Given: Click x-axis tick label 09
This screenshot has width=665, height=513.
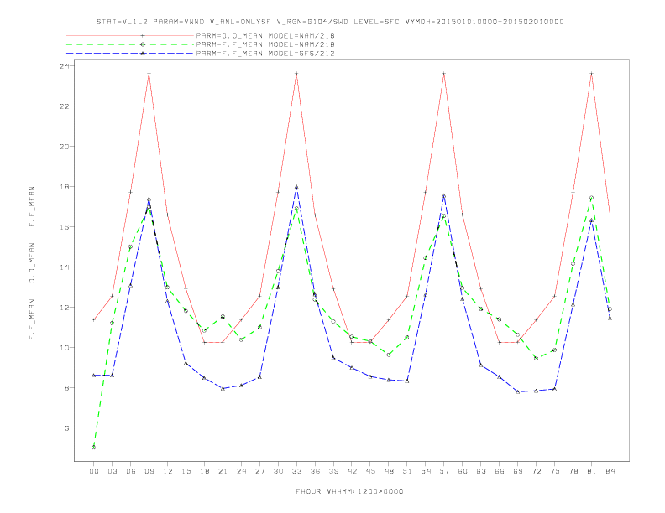Looking at the screenshot, I should 149,471.
